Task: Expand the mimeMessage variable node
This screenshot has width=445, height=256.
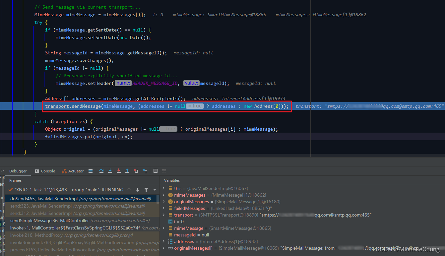Action: [163, 228]
